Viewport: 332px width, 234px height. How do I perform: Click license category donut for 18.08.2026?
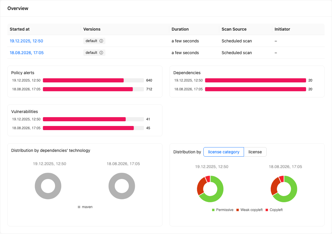point(284,189)
